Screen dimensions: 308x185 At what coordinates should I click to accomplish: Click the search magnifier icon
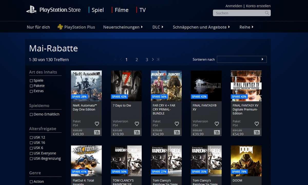tap(267, 13)
